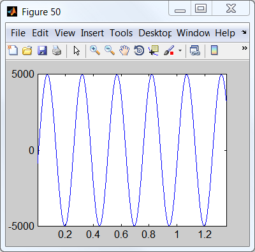This screenshot has width=255, height=252.
Task: Activate the Zoom Out magnifier tool
Action: pyautogui.click(x=110, y=50)
